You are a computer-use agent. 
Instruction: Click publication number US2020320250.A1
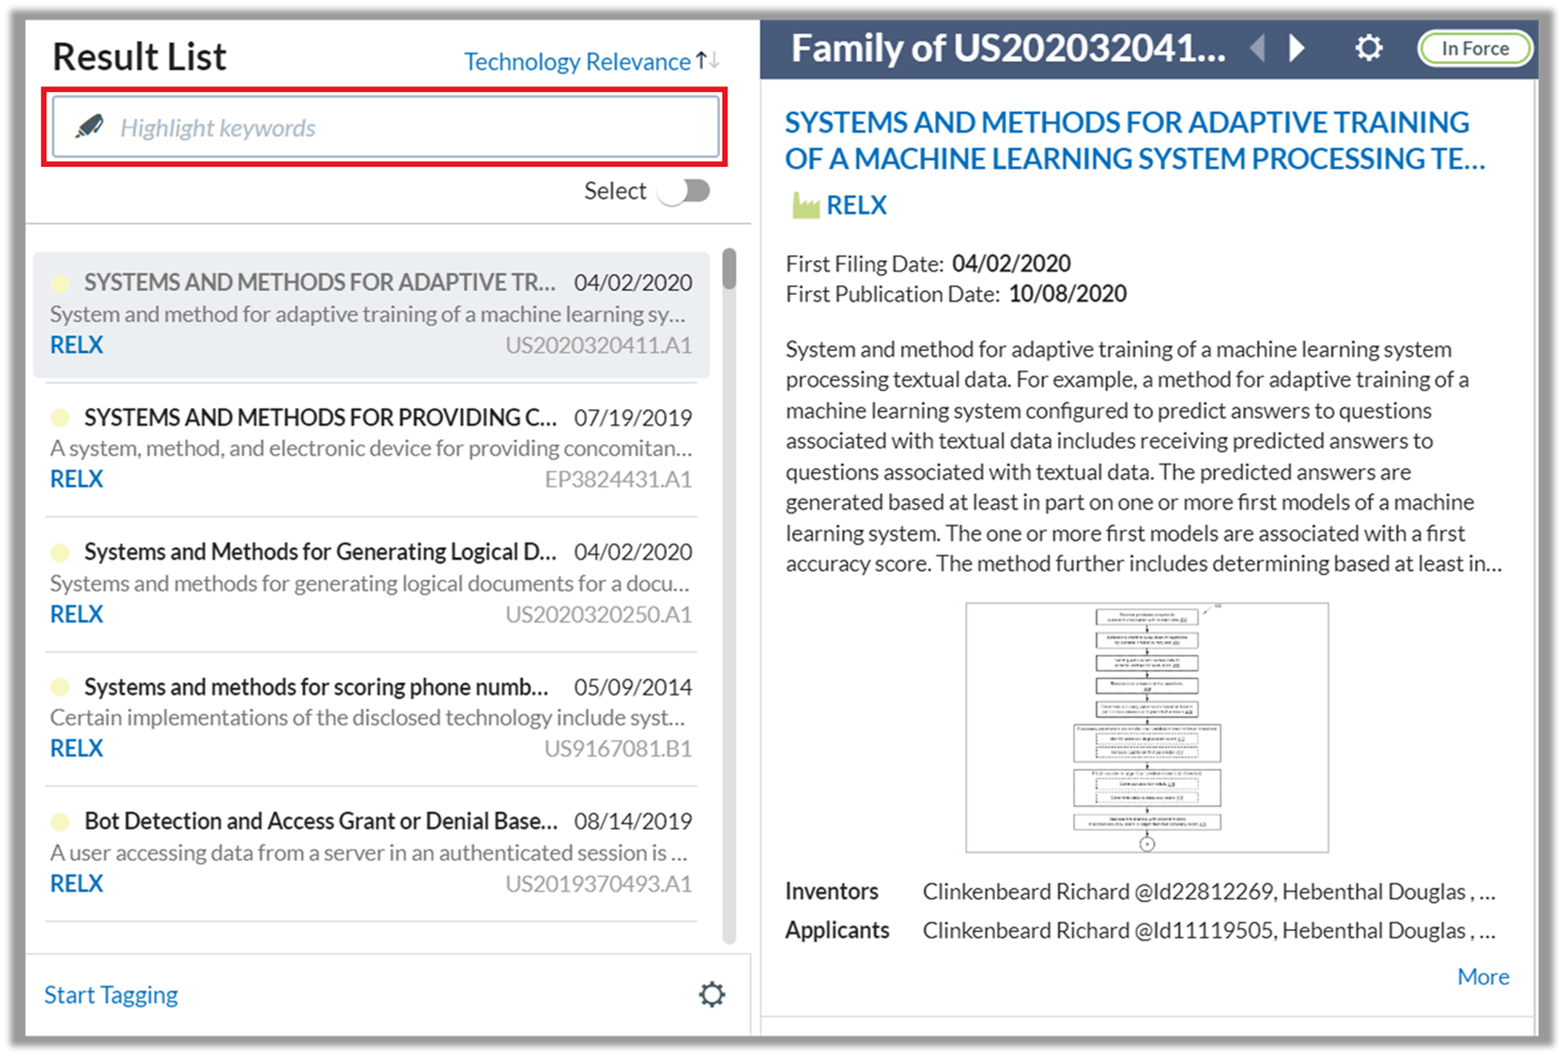(x=598, y=615)
